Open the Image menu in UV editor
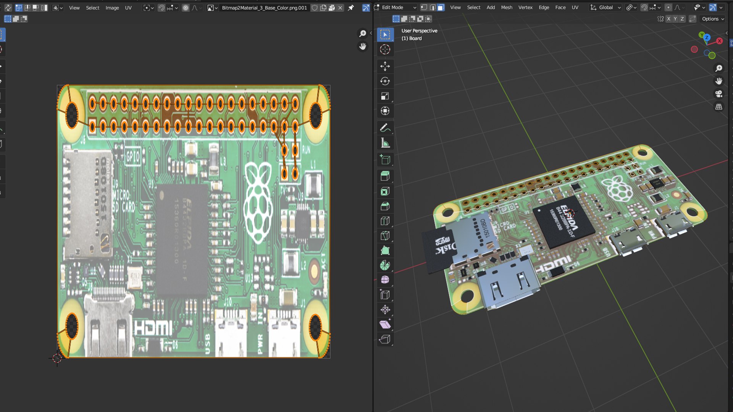Viewport: 733px width, 412px height. 112,8
